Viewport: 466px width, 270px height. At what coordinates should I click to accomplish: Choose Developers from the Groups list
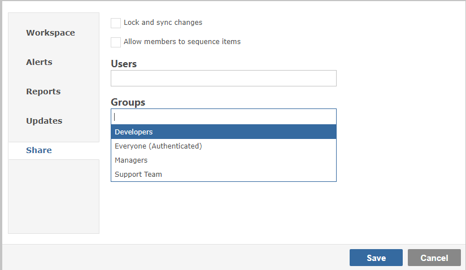pos(224,132)
